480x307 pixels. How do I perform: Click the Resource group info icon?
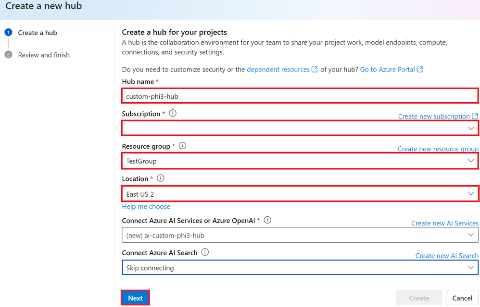[x=182, y=146]
